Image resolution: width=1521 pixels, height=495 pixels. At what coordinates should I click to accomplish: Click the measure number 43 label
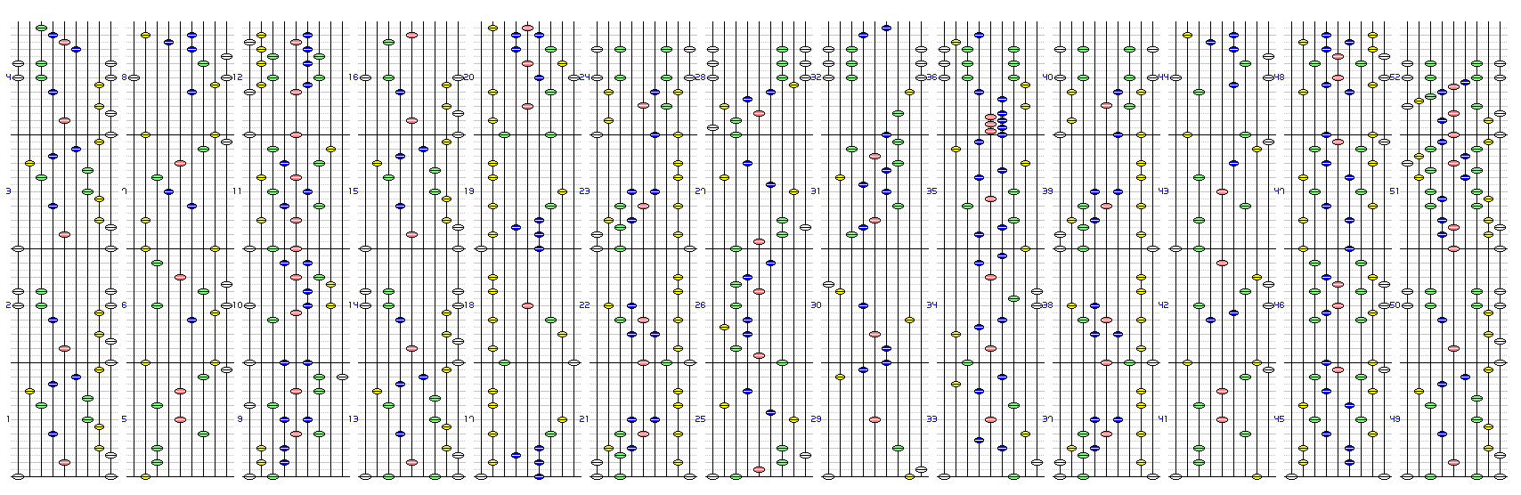1163,191
